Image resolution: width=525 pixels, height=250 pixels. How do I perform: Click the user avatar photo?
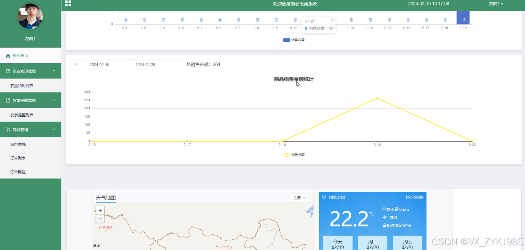(30, 16)
